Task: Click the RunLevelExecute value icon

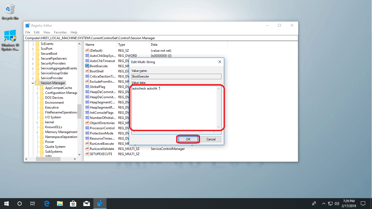Action: (x=87, y=143)
